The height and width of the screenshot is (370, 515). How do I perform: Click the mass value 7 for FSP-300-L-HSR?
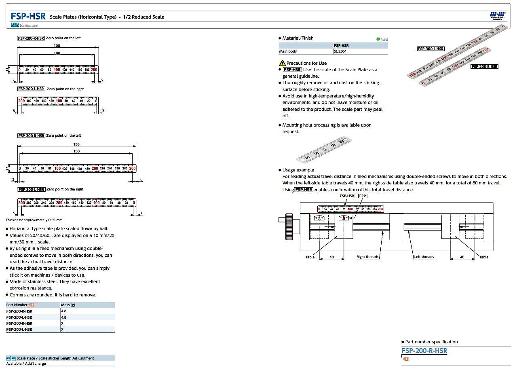pos(62,330)
